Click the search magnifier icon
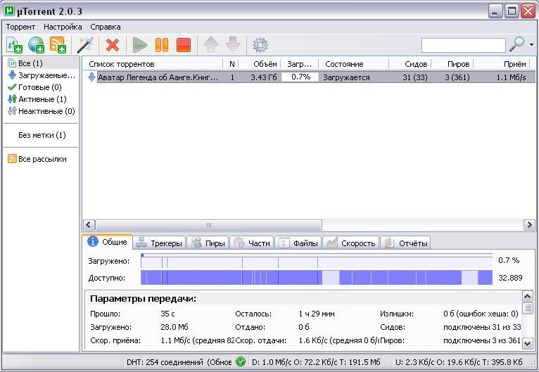The width and height of the screenshot is (539, 372). click(x=516, y=44)
